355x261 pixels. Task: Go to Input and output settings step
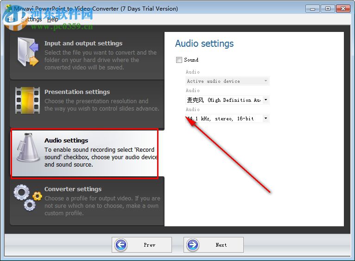pyautogui.click(x=87, y=56)
